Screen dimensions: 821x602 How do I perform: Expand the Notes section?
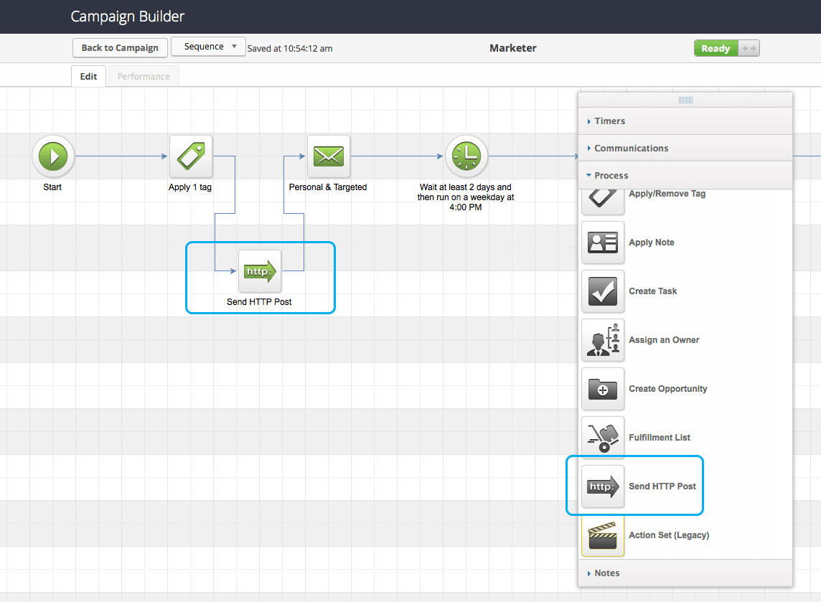685,573
